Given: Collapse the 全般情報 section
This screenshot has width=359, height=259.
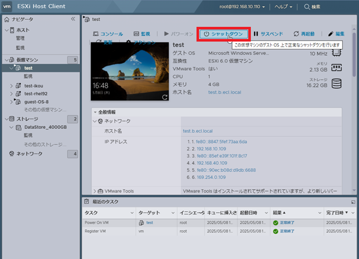Looking at the screenshot, I should coord(95,112).
